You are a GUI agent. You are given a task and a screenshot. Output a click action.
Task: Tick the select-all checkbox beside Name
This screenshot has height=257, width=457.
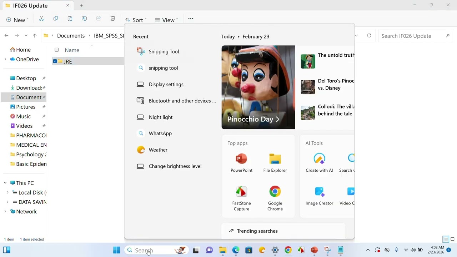click(x=56, y=50)
